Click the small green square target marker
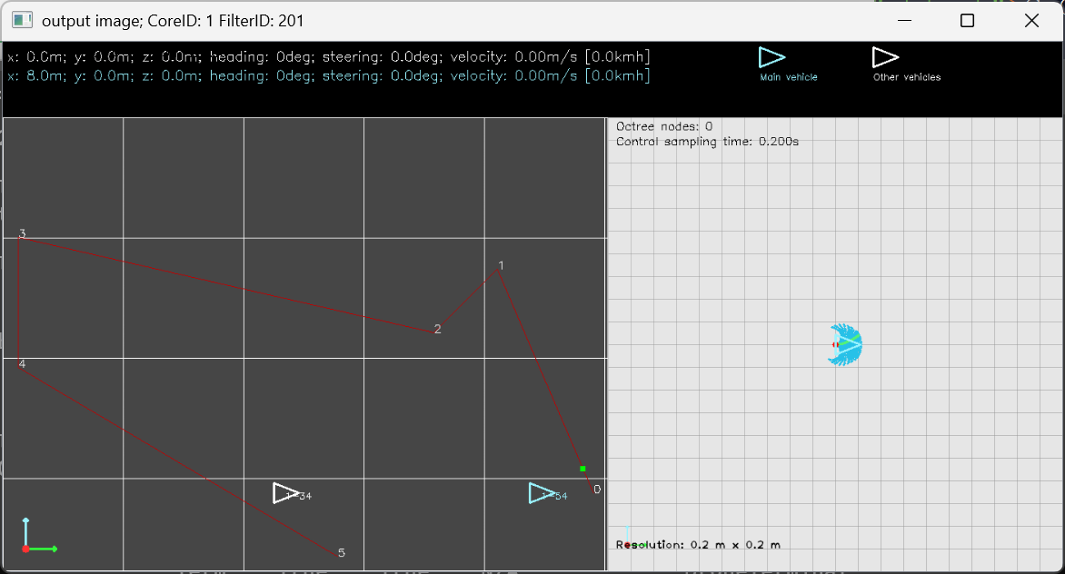Image resolution: width=1065 pixels, height=574 pixels. 582,469
